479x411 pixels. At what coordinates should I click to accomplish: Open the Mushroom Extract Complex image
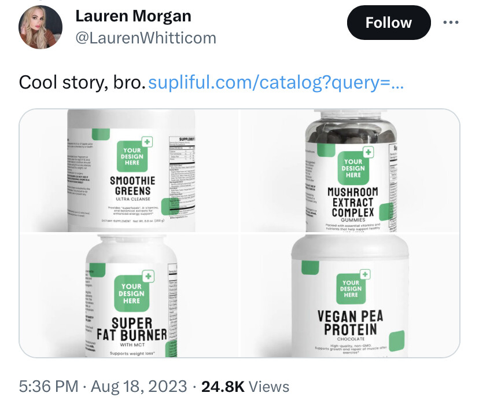350,171
